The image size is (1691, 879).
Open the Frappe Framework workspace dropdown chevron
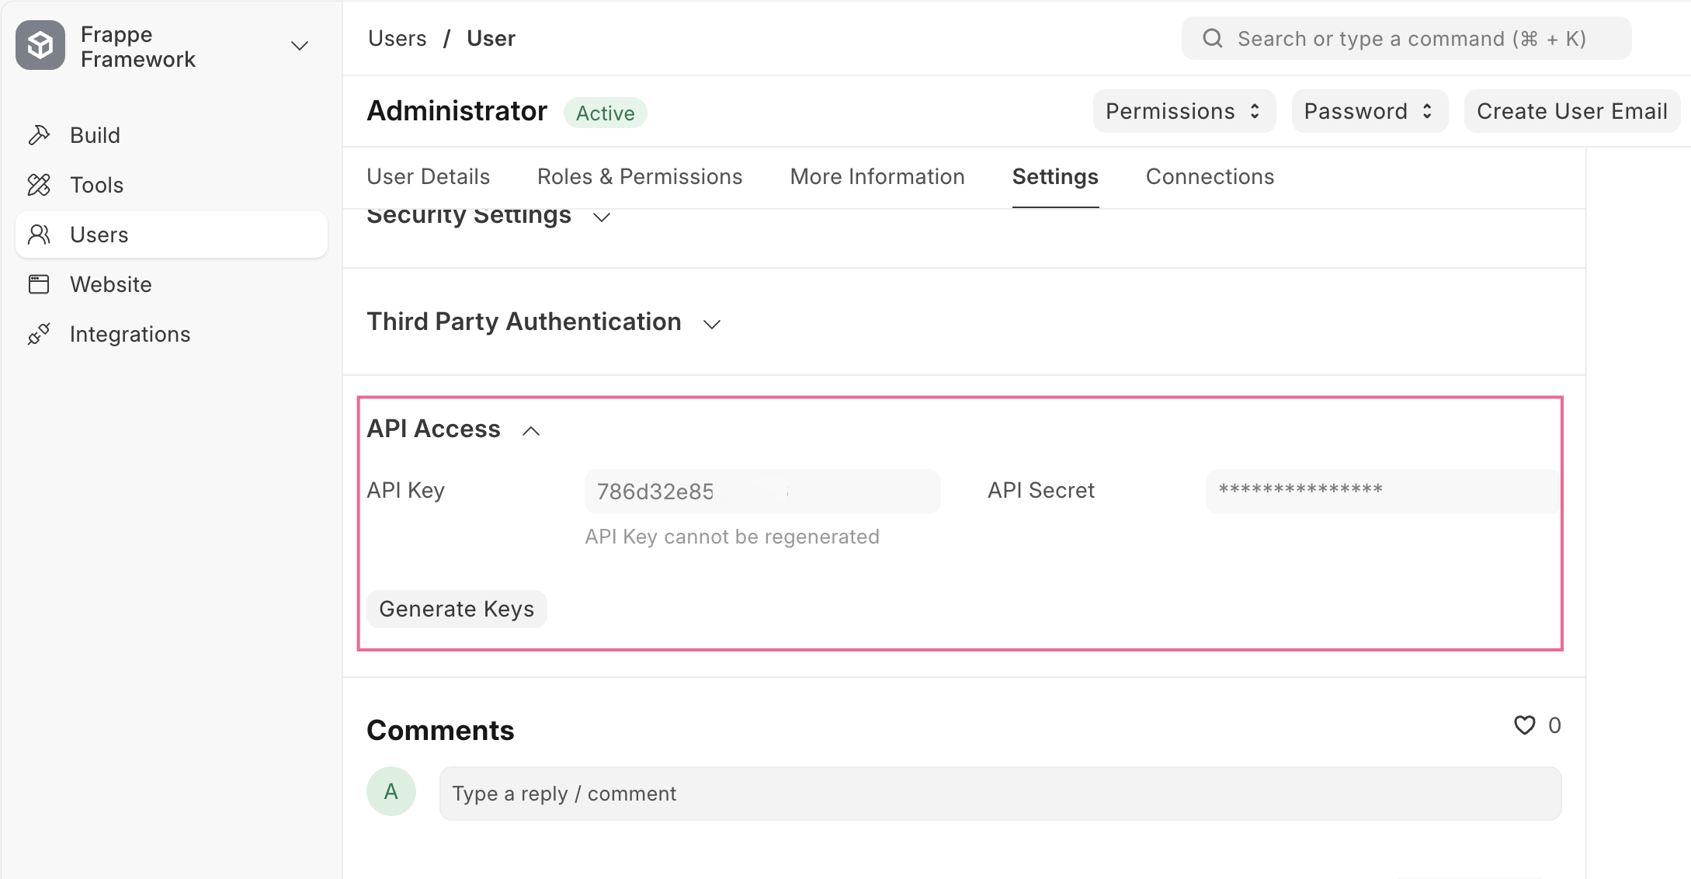pyautogui.click(x=300, y=46)
